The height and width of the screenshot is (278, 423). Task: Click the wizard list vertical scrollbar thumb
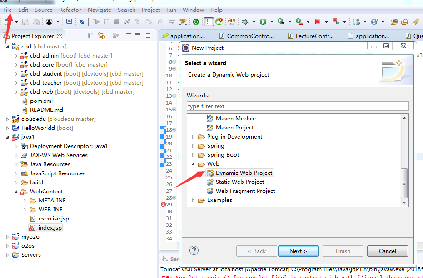click(404, 183)
